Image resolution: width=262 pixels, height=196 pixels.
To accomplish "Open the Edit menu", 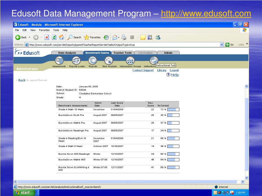I will pyautogui.click(x=25, y=30).
